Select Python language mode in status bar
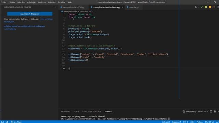219x123 pixels. pyautogui.click(x=199, y=122)
